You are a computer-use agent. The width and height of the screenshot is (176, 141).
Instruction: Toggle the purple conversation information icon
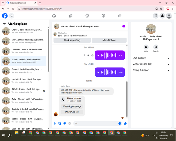coord(124,26)
